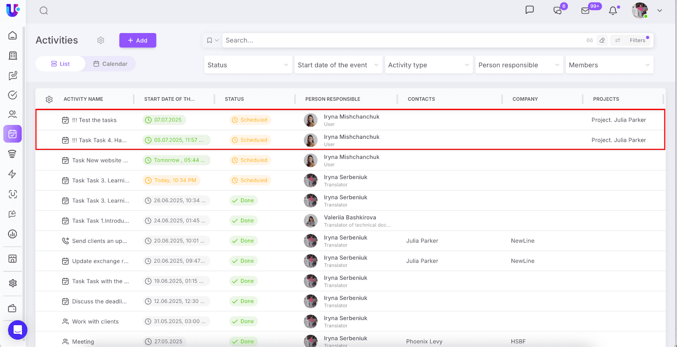The height and width of the screenshot is (347, 677).
Task: Click the table column settings gear
Action: pyautogui.click(x=49, y=99)
